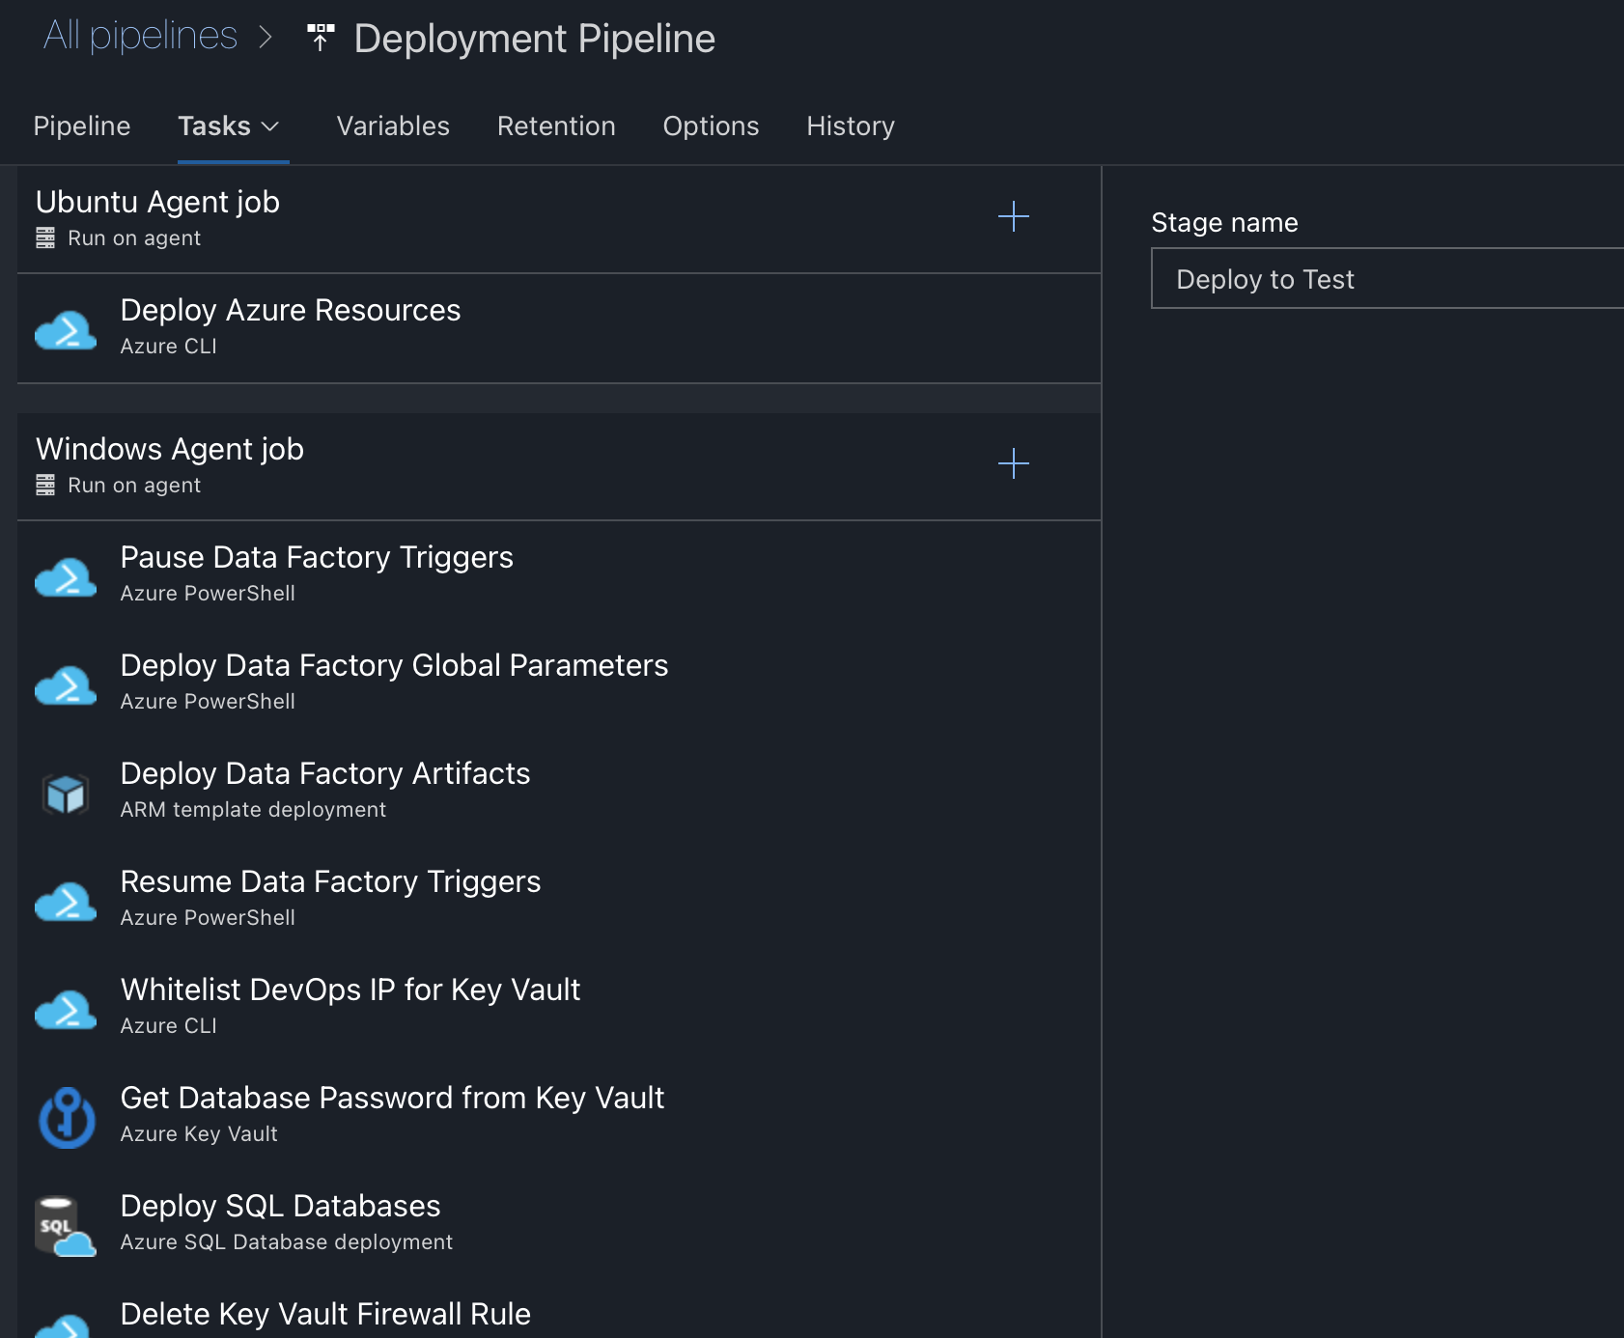Click the breadcrumb chevron separator
1624x1338 pixels.
(266, 38)
